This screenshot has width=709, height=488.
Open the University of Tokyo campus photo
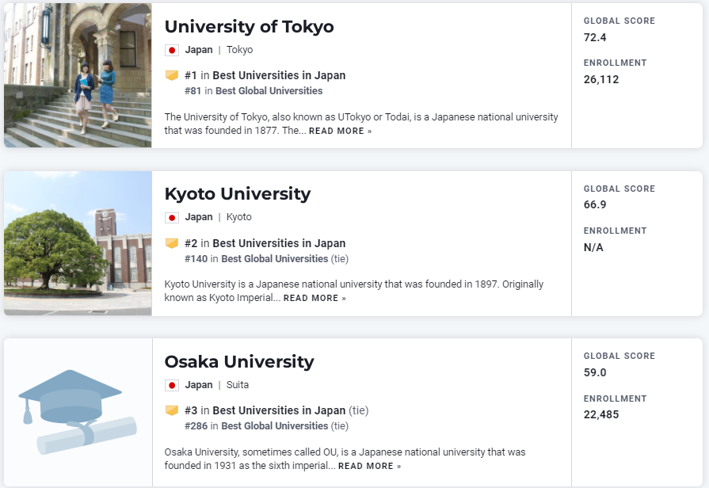tap(78, 75)
